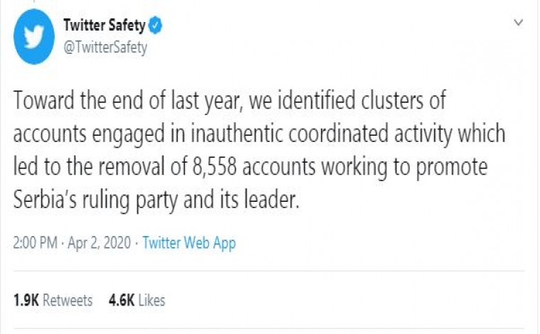Image resolution: width=540 pixels, height=334 pixels.
Task: Click the number 8,558 in tweet
Action: 215,167
